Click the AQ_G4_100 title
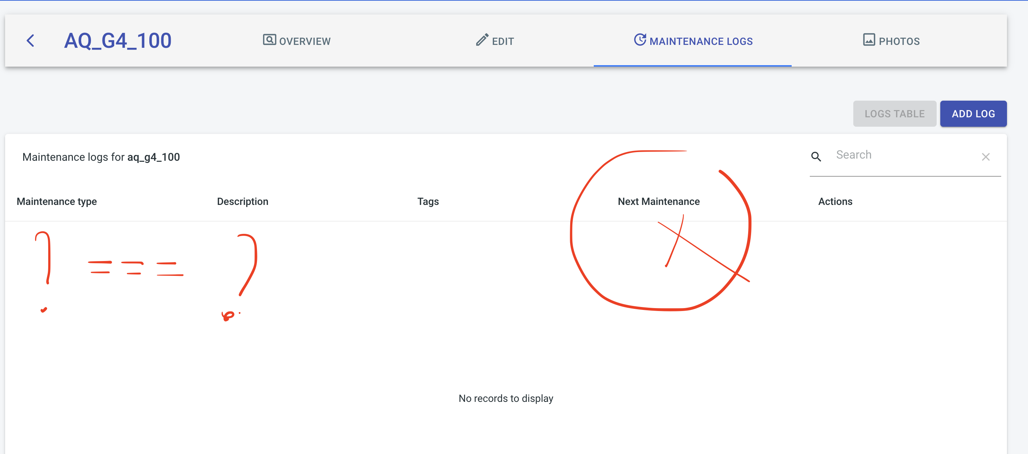Screen dimensions: 1028x454 coord(118,40)
